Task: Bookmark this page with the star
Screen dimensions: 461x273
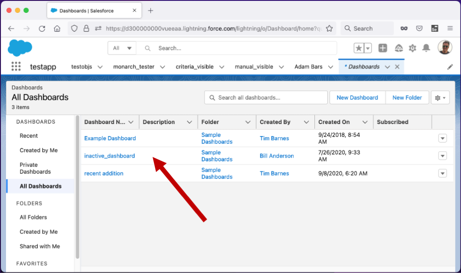Action: (x=329, y=29)
